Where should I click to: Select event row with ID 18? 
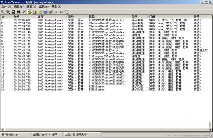(106, 71)
